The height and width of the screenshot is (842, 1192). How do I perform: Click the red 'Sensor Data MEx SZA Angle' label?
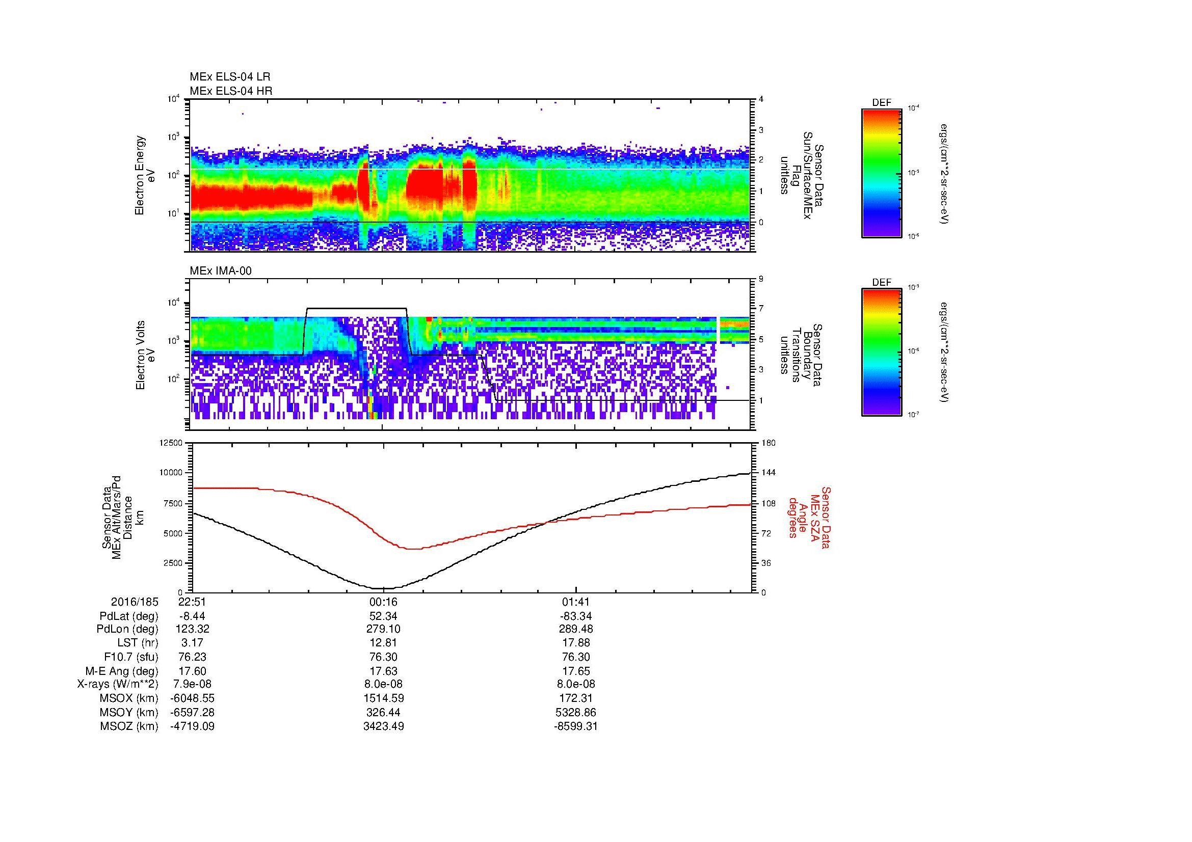click(809, 517)
